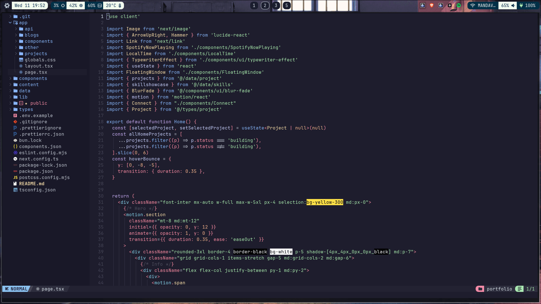The height and width of the screenshot is (304, 541).
Task: Click the ghost icon in the system tray
Action: pos(423,5)
